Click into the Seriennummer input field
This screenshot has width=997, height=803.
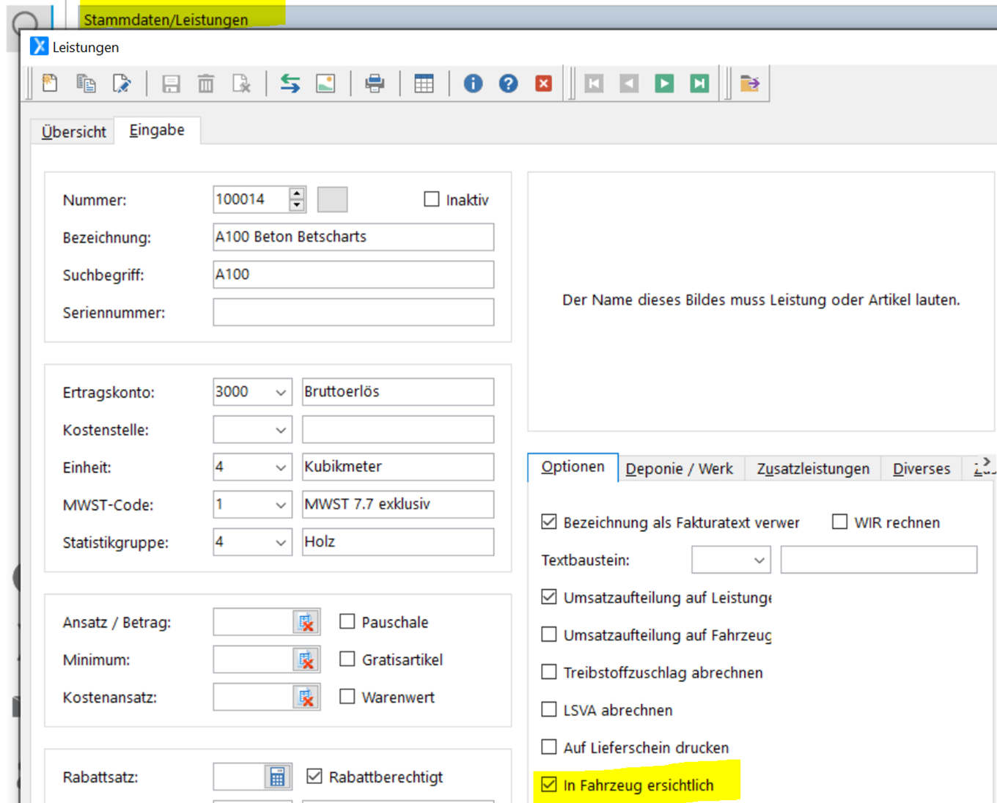click(x=353, y=312)
